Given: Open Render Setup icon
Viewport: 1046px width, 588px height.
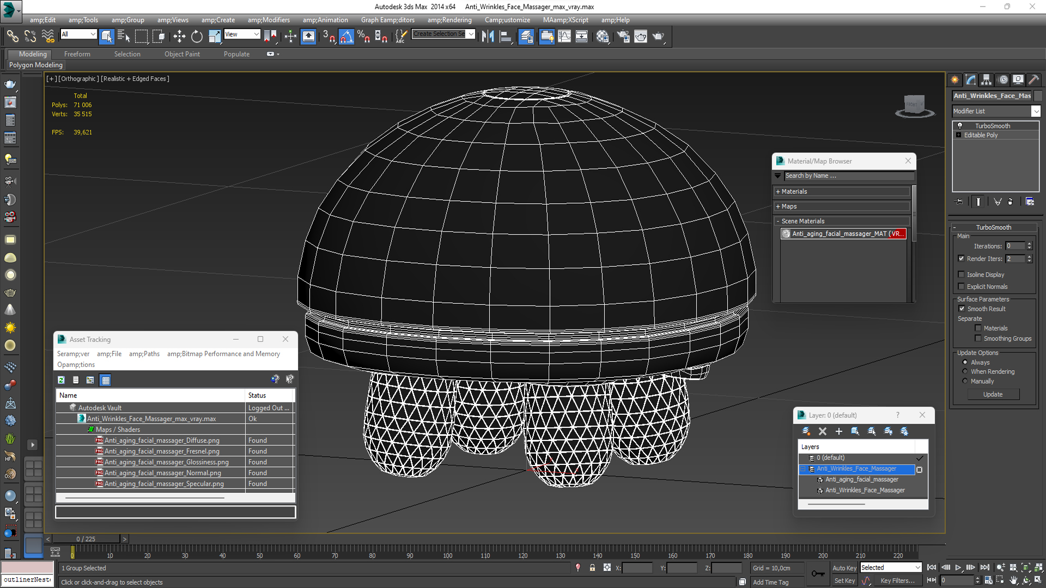Looking at the screenshot, I should tap(623, 36).
